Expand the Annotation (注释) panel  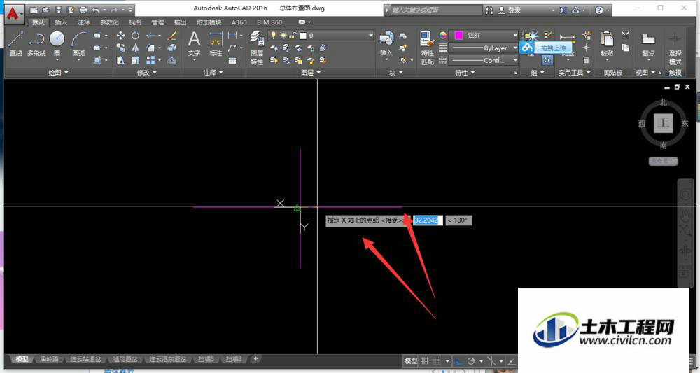213,72
